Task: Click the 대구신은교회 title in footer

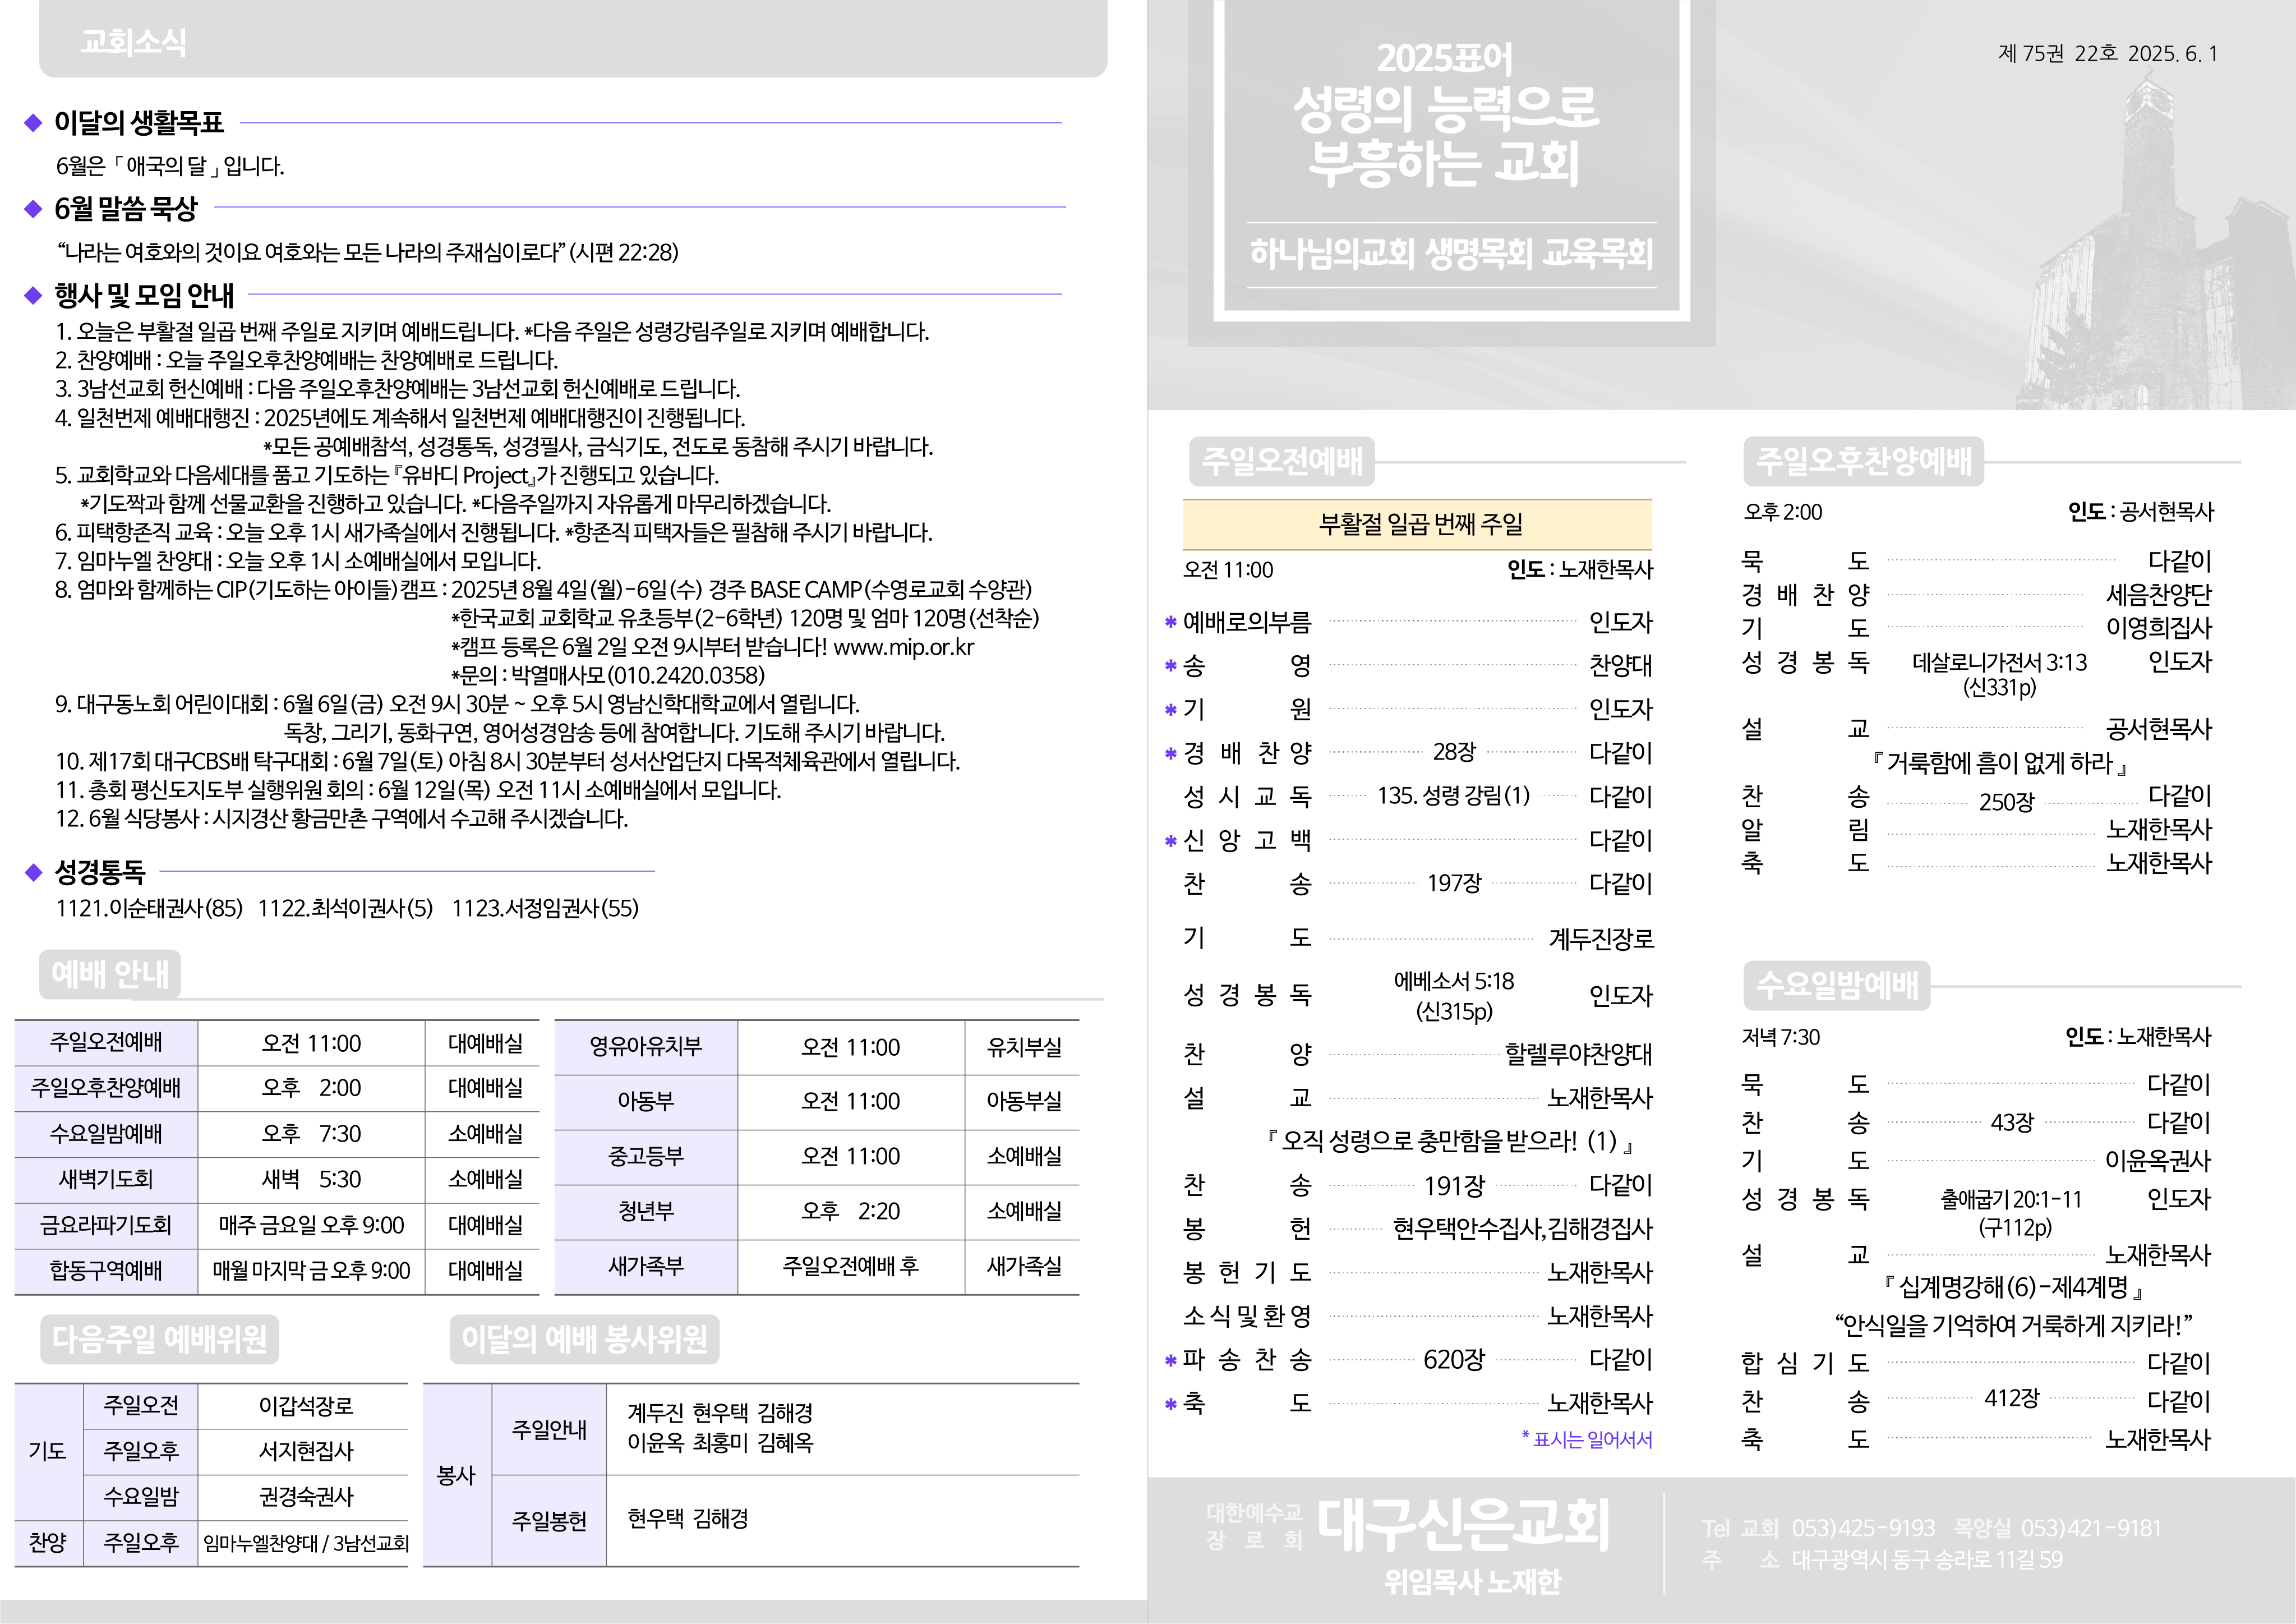Action: coord(1462,1525)
